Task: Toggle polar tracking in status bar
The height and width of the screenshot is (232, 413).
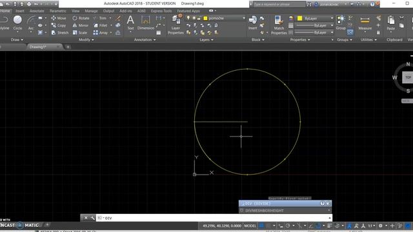Action: coord(288,226)
